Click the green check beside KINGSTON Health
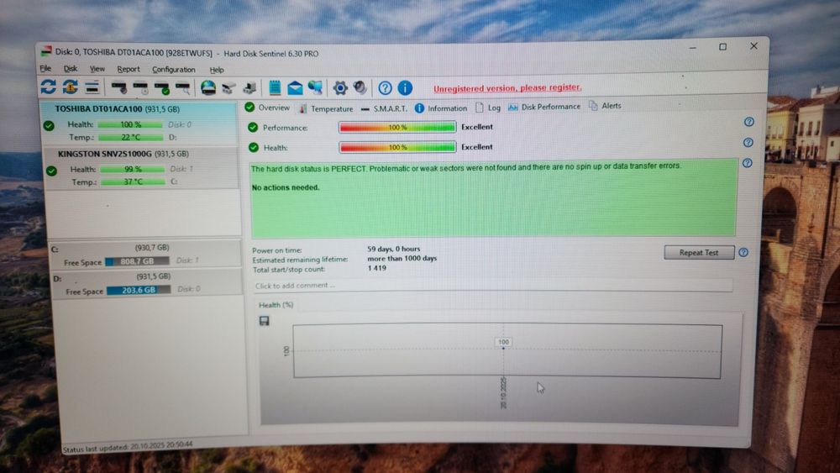The width and height of the screenshot is (840, 473). [51, 171]
